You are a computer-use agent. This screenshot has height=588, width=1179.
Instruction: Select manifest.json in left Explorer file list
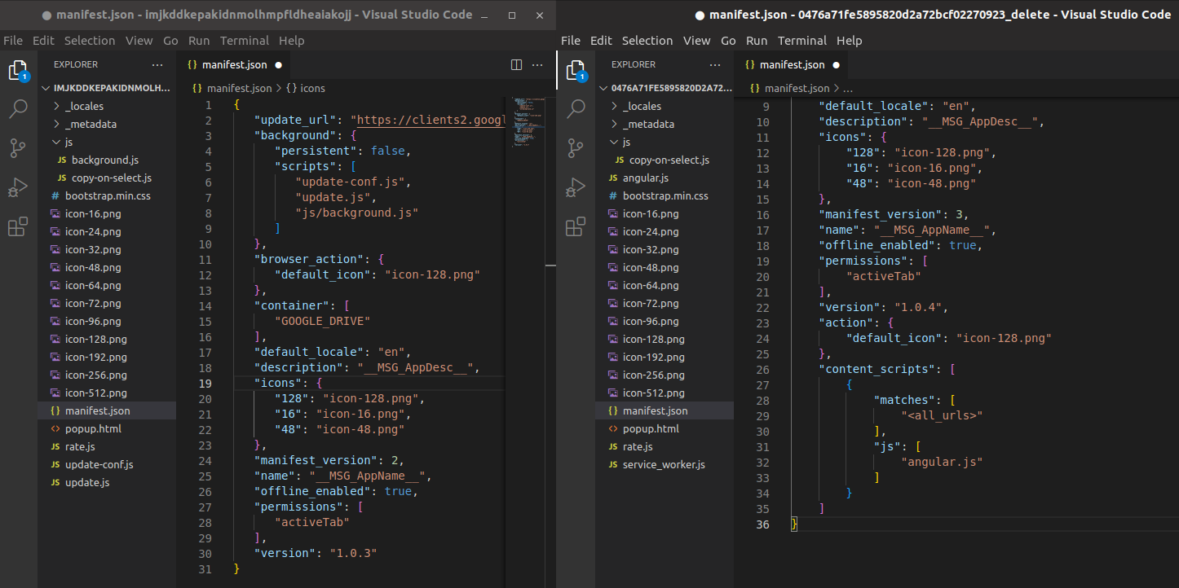click(x=107, y=410)
